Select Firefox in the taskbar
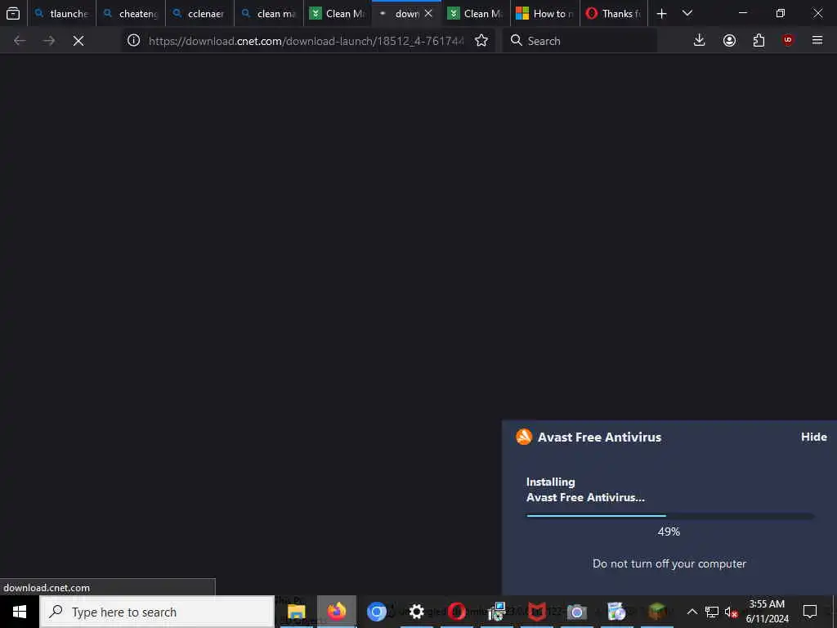 click(x=336, y=612)
